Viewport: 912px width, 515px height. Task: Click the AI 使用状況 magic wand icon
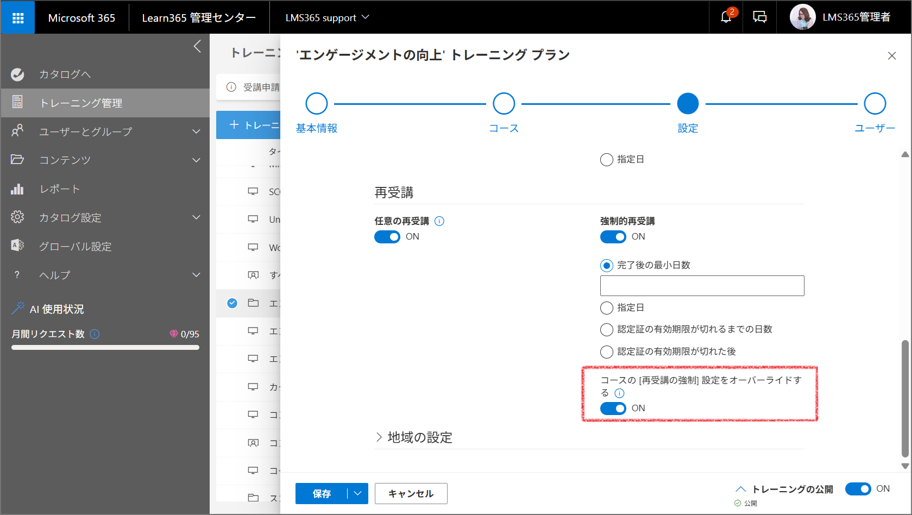tap(18, 309)
